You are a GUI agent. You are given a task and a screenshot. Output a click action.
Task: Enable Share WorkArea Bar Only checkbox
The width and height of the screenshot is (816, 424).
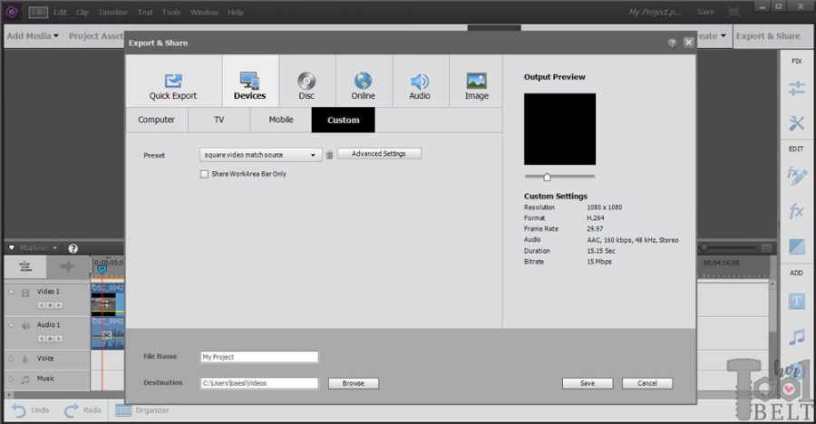coord(205,174)
